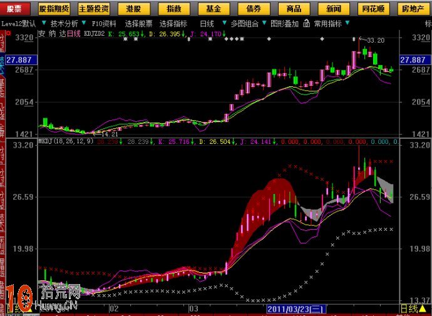Expand the arrow beside 多图组合
The height and width of the screenshot is (316, 432).
pos(264,23)
